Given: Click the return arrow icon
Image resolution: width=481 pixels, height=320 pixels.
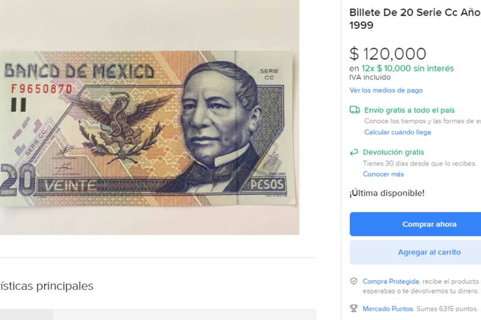Looking at the screenshot, I should 354,152.
